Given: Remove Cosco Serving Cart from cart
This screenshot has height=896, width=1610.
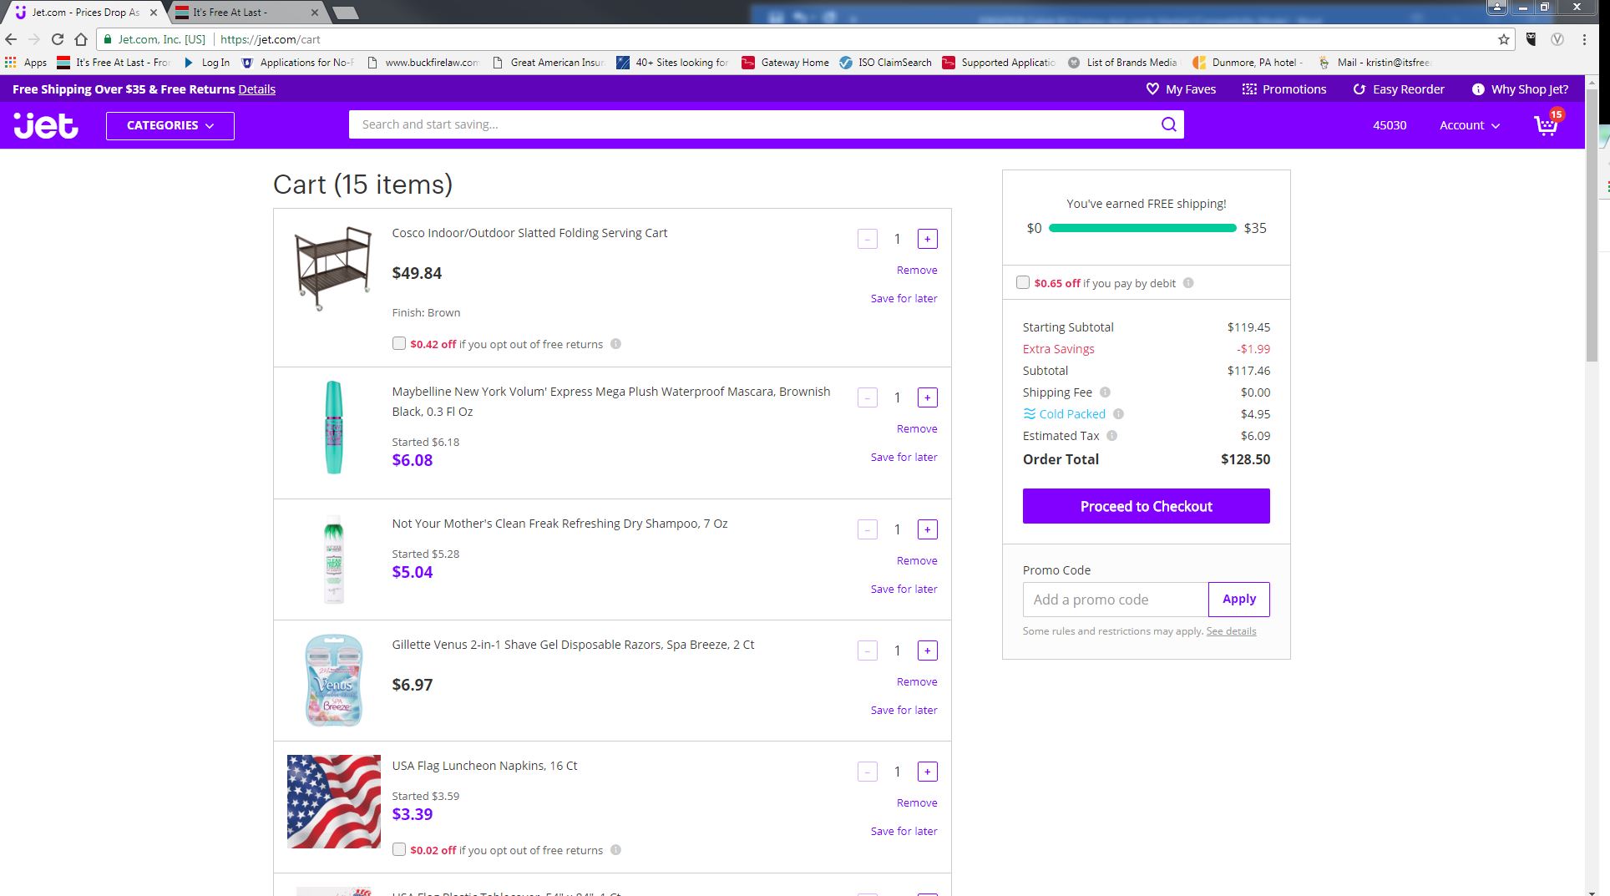Looking at the screenshot, I should 917,271.
